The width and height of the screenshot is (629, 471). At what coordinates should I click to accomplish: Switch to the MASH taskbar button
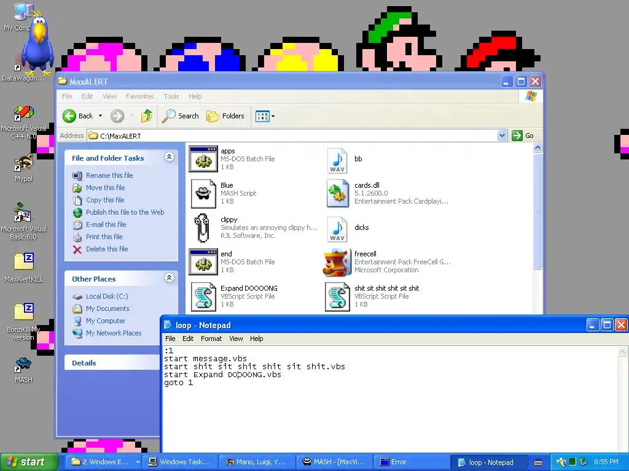tap(334, 462)
